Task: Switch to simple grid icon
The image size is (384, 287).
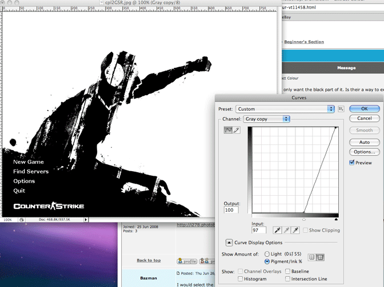Action: point(312,257)
